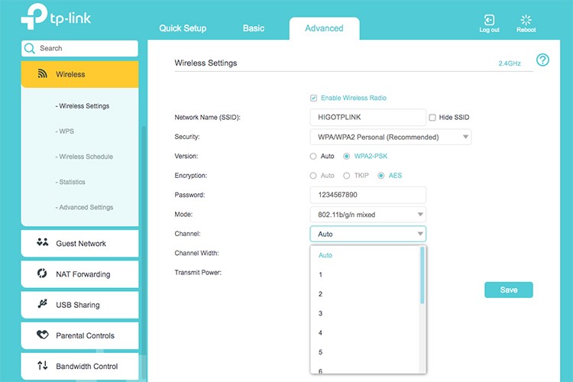Select the TKIP encryption radio button

[x=347, y=176]
